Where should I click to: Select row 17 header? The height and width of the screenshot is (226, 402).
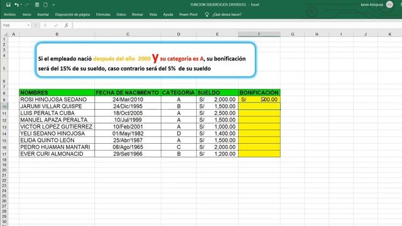pyautogui.click(x=4, y=154)
